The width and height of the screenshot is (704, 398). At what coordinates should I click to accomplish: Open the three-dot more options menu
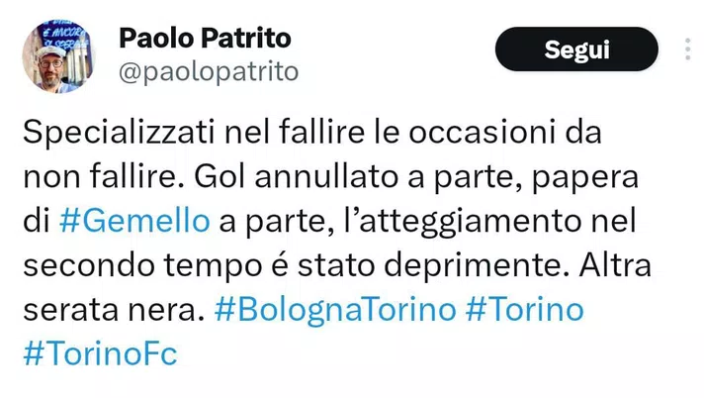pyautogui.click(x=688, y=49)
